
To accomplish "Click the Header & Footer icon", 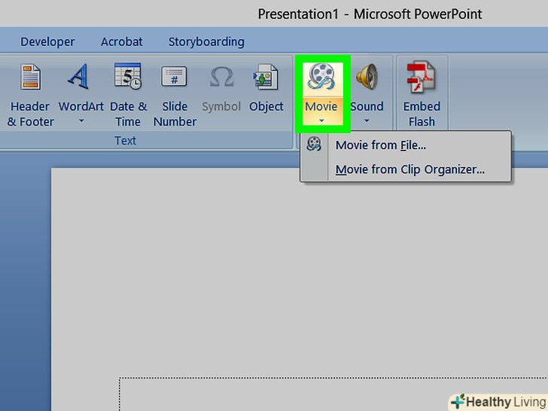I will (x=30, y=77).
